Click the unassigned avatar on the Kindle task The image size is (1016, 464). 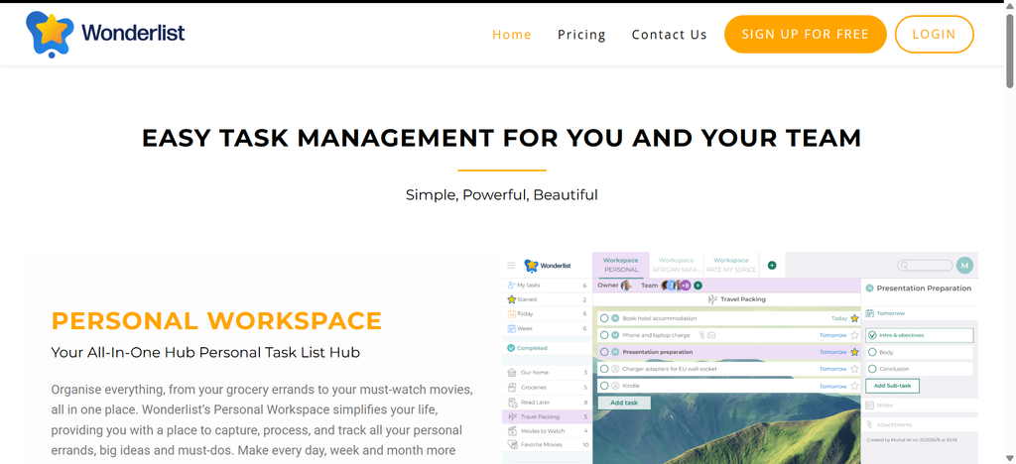tap(615, 386)
